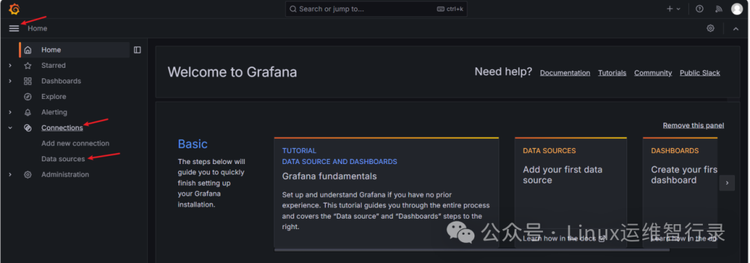Collapse the top bar with chevron-up icon
750x263 pixels.
click(x=735, y=29)
